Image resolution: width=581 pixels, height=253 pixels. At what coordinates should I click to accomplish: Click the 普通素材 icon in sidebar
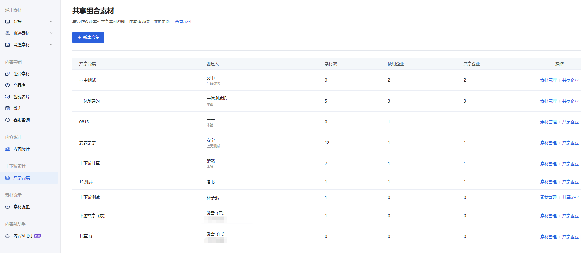[8, 45]
